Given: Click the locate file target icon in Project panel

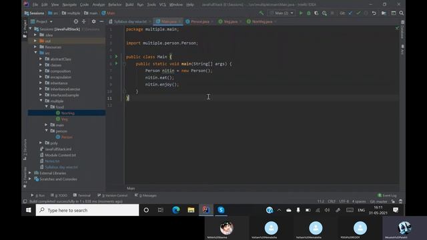Looking at the screenshot, I should click(x=75, y=21).
